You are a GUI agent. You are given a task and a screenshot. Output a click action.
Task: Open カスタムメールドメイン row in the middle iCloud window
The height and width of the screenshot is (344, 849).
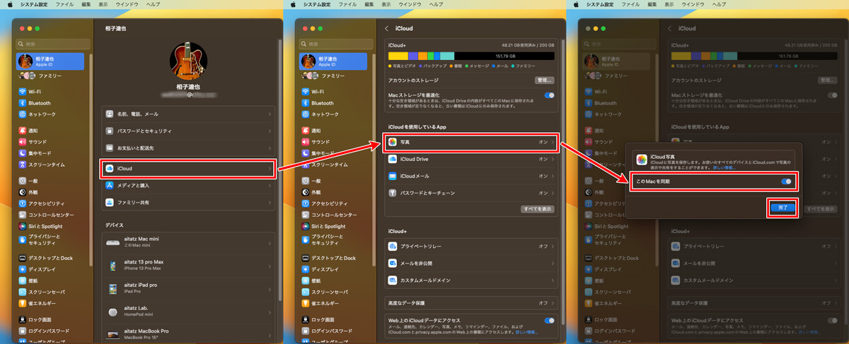tap(471, 280)
